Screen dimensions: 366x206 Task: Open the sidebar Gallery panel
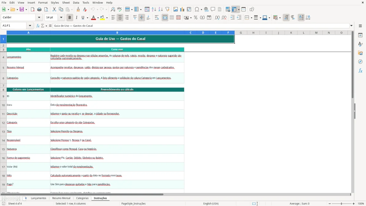click(360, 53)
